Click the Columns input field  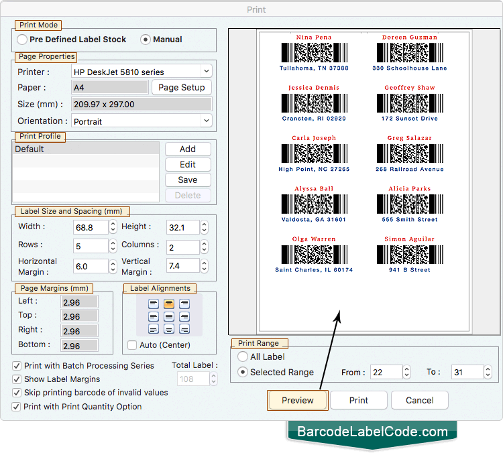tap(183, 247)
